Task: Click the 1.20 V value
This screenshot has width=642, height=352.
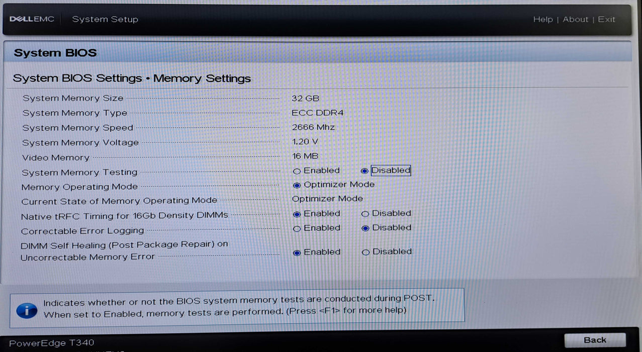Action: (x=305, y=142)
